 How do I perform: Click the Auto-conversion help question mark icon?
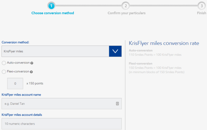(32, 63)
